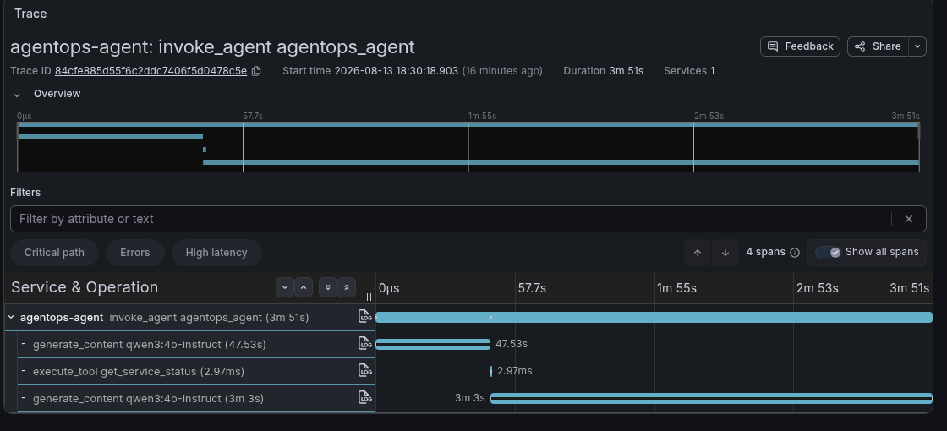Click the Trace panel title
The image size is (947, 431).
[x=30, y=14]
